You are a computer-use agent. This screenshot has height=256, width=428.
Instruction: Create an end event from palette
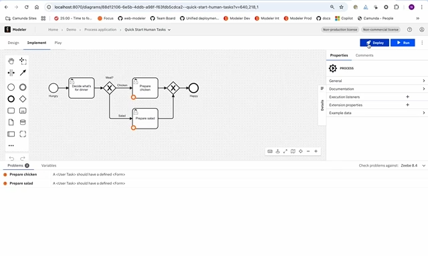coord(11,99)
